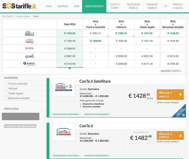The image size is (189, 159).
Task: Expand Informazioni compagnia for the ConTe.it offer
Action: pos(67,156)
